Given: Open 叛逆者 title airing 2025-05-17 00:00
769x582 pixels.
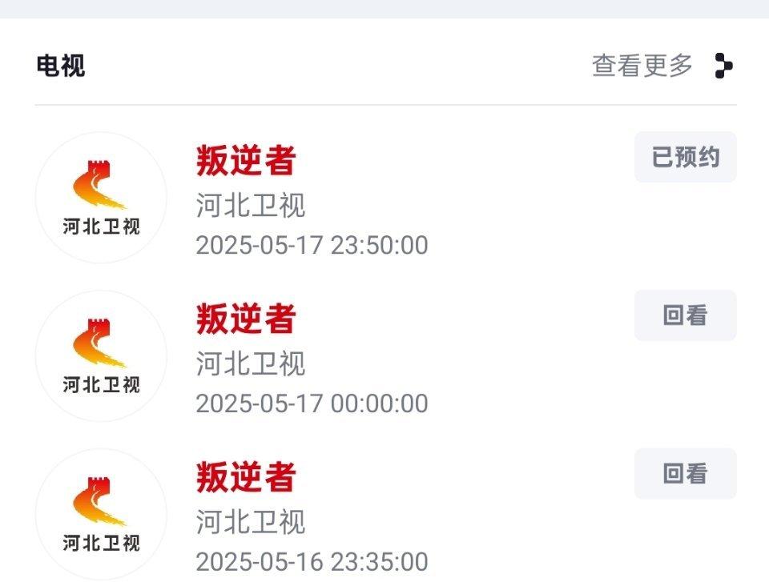Looking at the screenshot, I should 246,319.
